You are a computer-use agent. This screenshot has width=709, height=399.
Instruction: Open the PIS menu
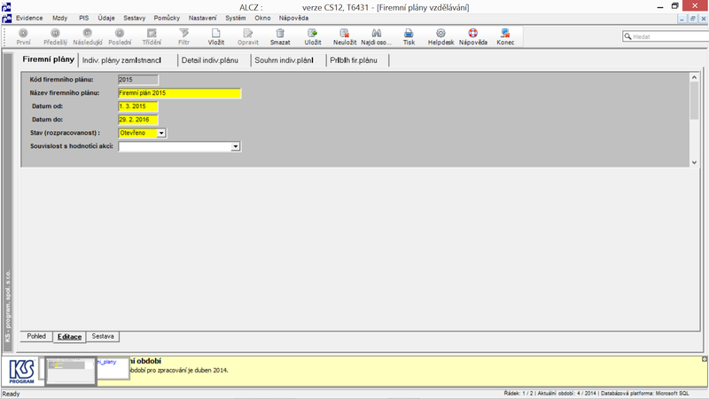coord(83,18)
